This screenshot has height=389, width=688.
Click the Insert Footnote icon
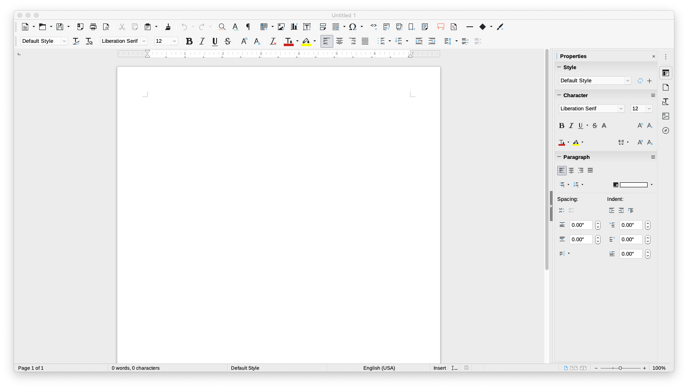(x=386, y=27)
